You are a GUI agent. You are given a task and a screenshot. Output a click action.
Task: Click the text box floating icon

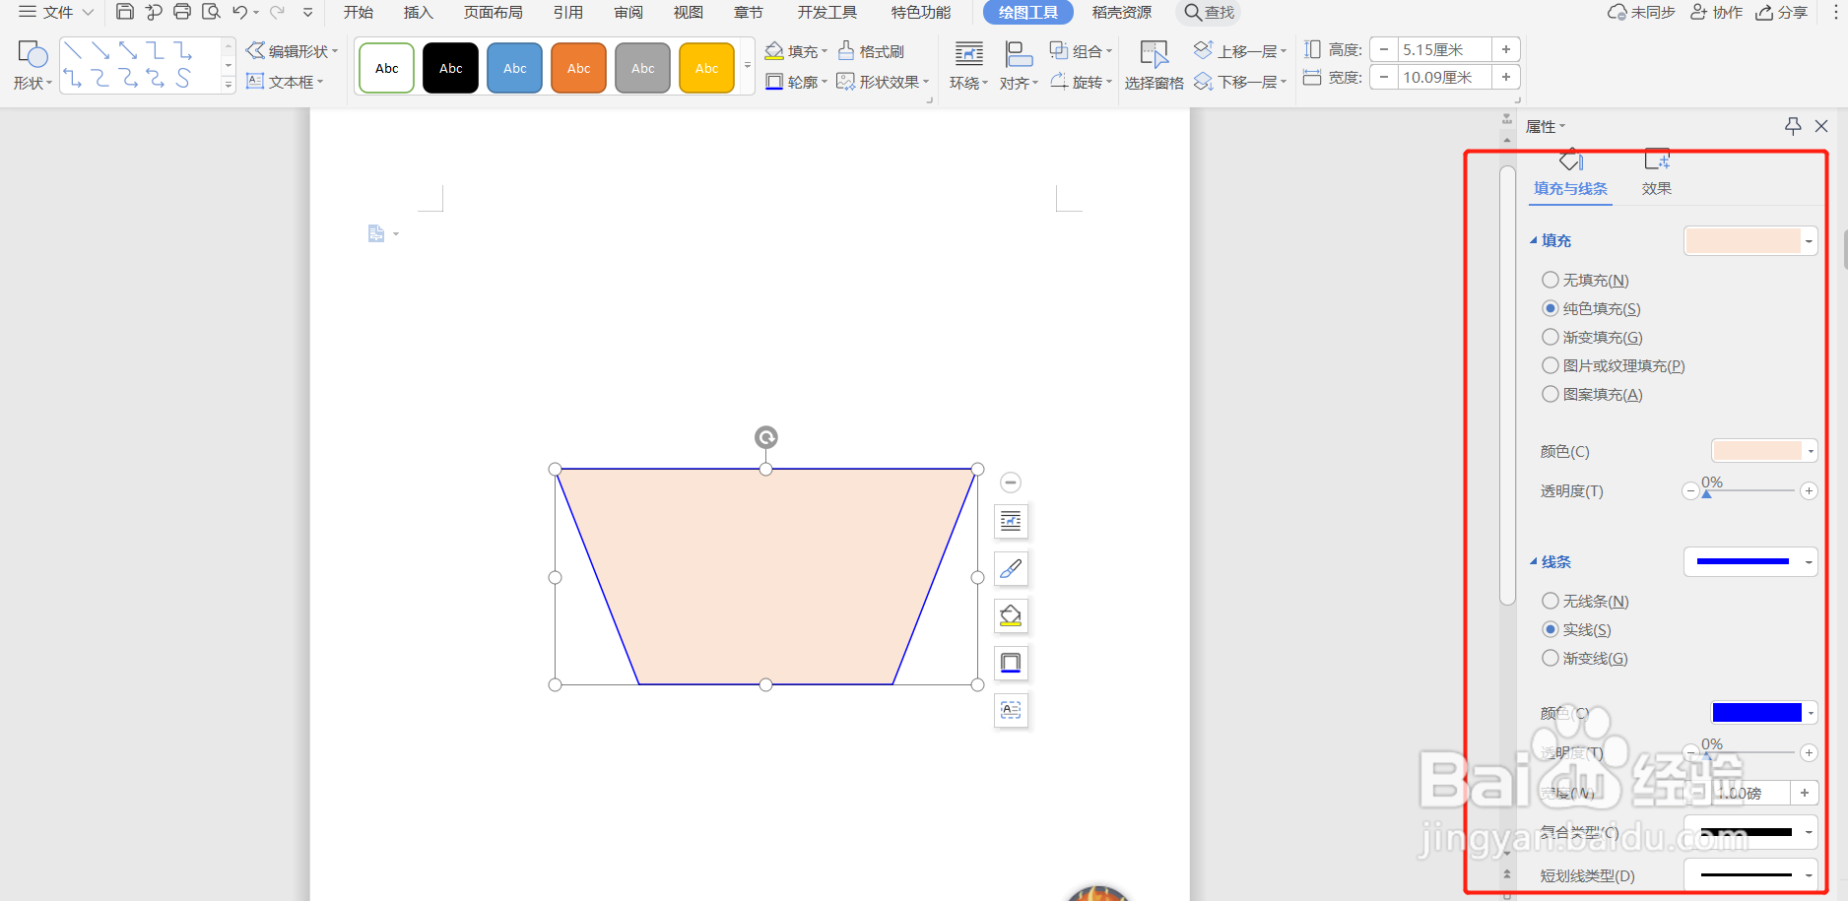pos(1011,710)
